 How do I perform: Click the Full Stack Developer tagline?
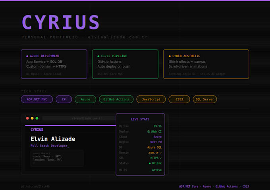coord(50,146)
